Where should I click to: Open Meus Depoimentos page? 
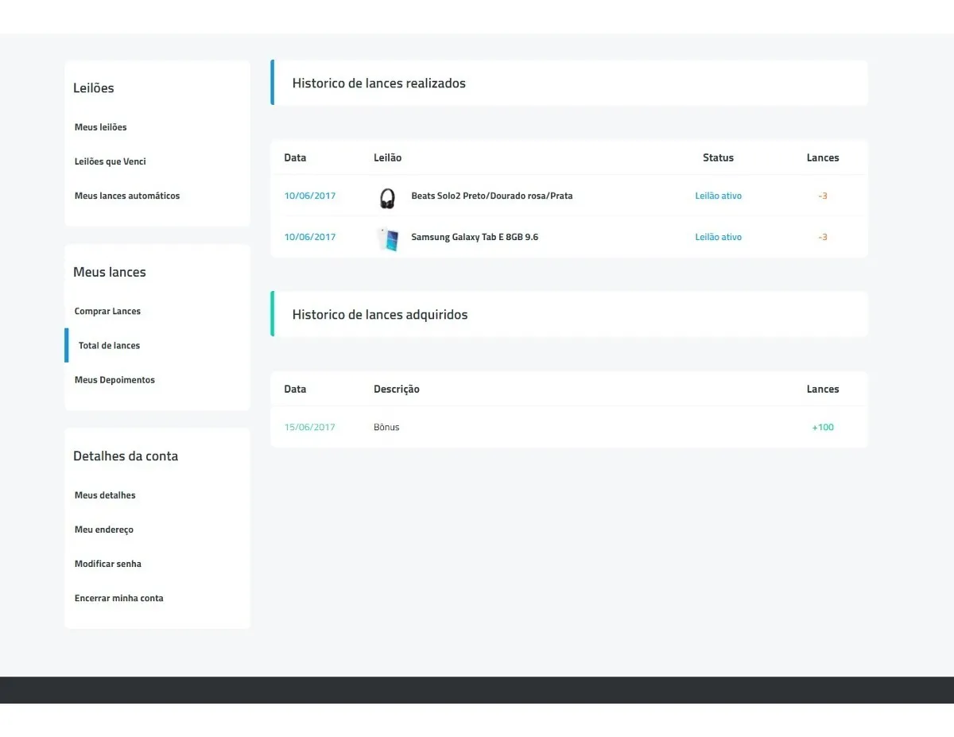[x=114, y=380]
